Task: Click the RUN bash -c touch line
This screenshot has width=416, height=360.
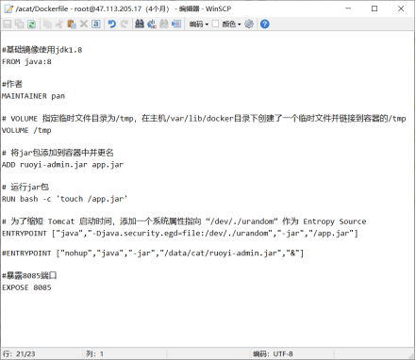Action: click(x=64, y=199)
